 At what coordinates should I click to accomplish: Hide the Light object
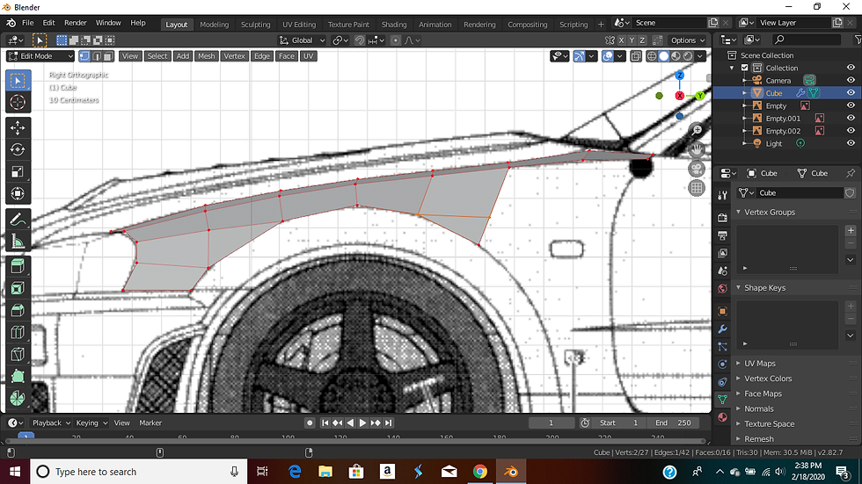[x=851, y=143]
